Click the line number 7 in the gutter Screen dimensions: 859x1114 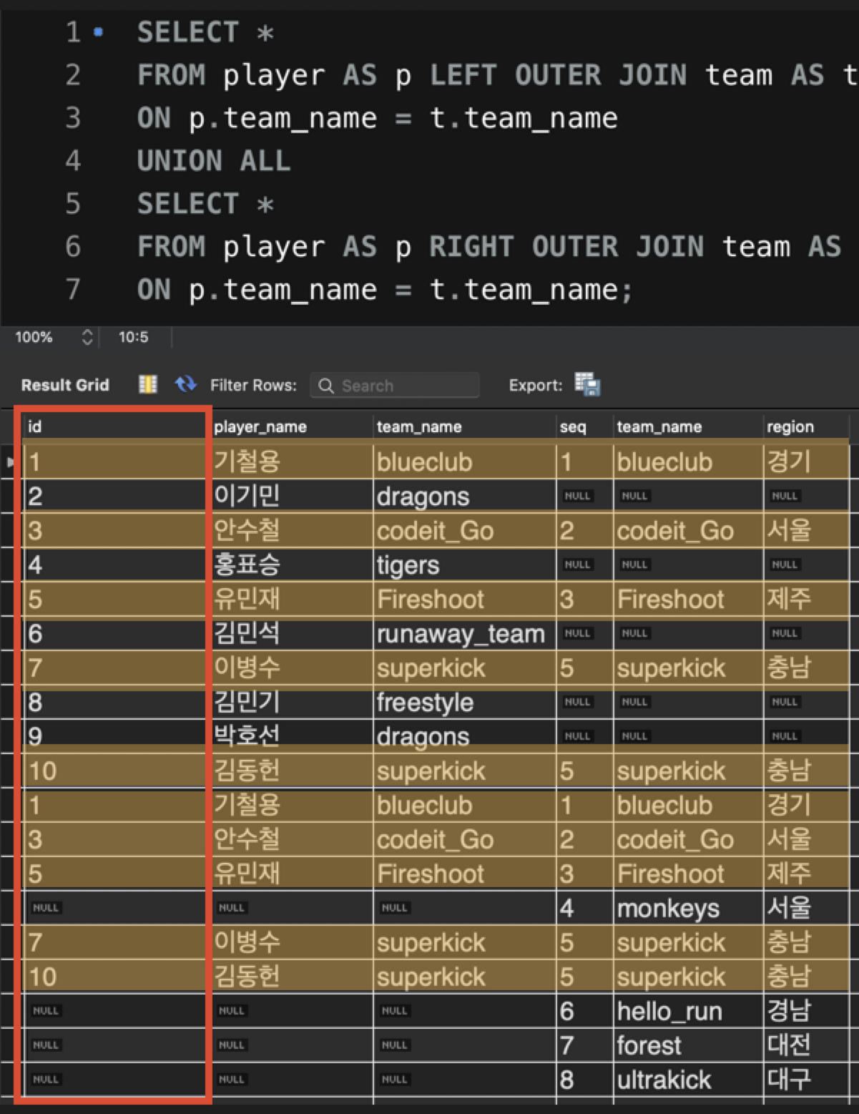point(73,289)
